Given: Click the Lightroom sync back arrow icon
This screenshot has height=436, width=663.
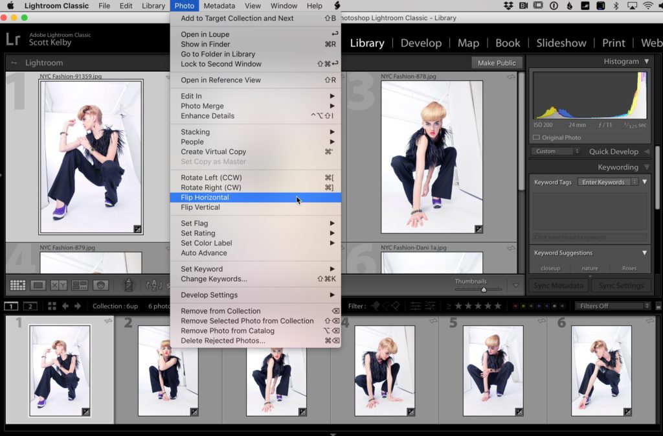Looking at the screenshot, I should tap(14, 63).
